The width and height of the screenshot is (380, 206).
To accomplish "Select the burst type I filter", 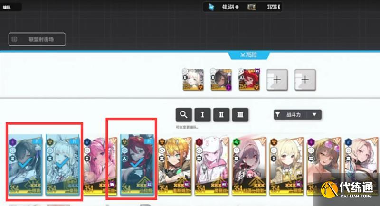I will pyautogui.click(x=203, y=114).
